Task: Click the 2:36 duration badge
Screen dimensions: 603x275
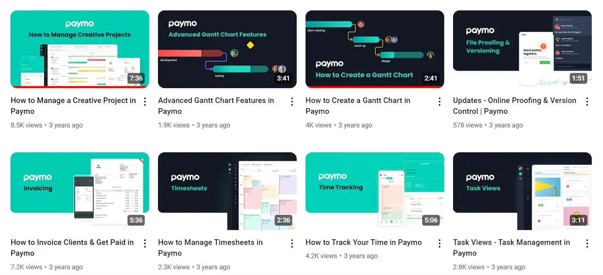Action: [283, 220]
